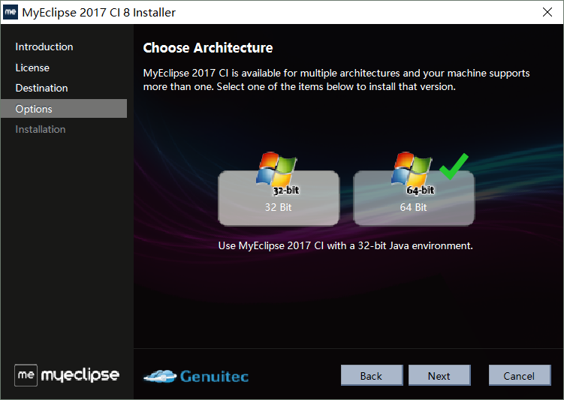Proceed with the Next button
Viewport: 564px width, 400px height.
(x=439, y=375)
